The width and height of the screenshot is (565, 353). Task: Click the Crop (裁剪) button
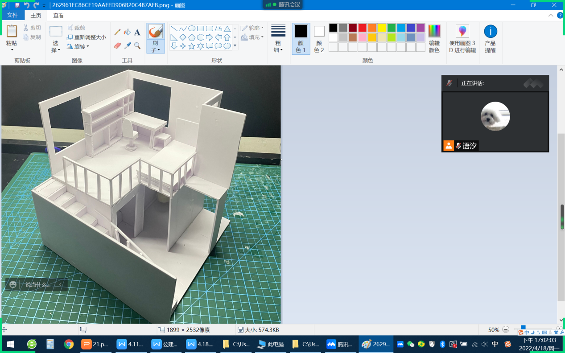point(76,28)
